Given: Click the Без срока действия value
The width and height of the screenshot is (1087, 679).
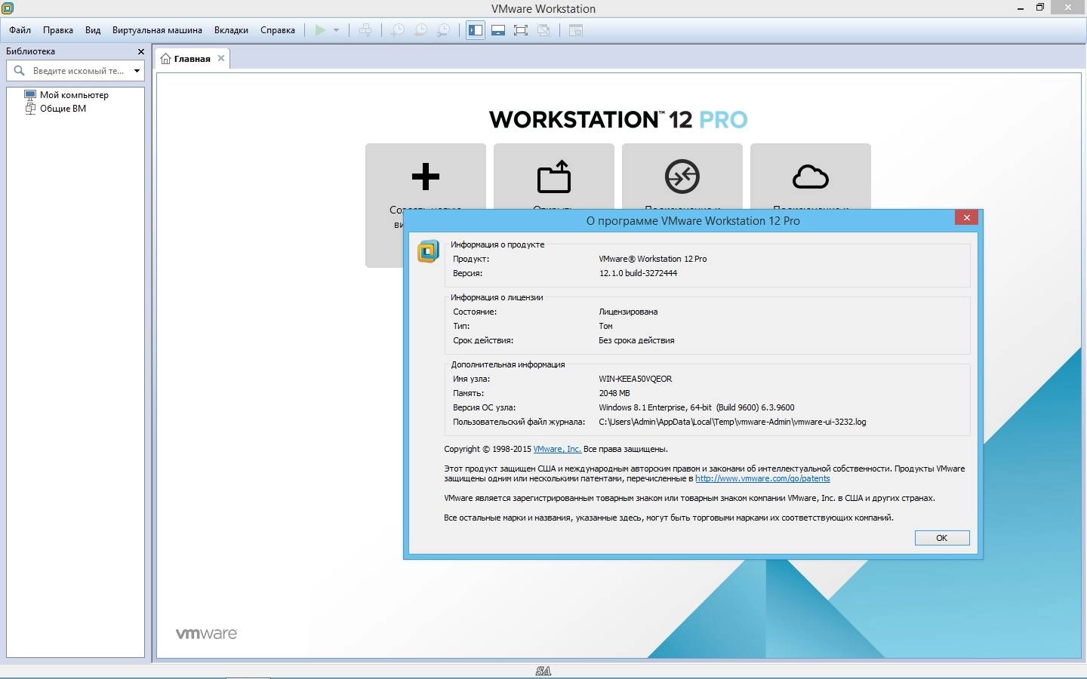Looking at the screenshot, I should [x=636, y=340].
